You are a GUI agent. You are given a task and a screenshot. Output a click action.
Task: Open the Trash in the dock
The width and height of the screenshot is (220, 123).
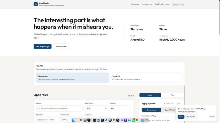coord(147,120)
